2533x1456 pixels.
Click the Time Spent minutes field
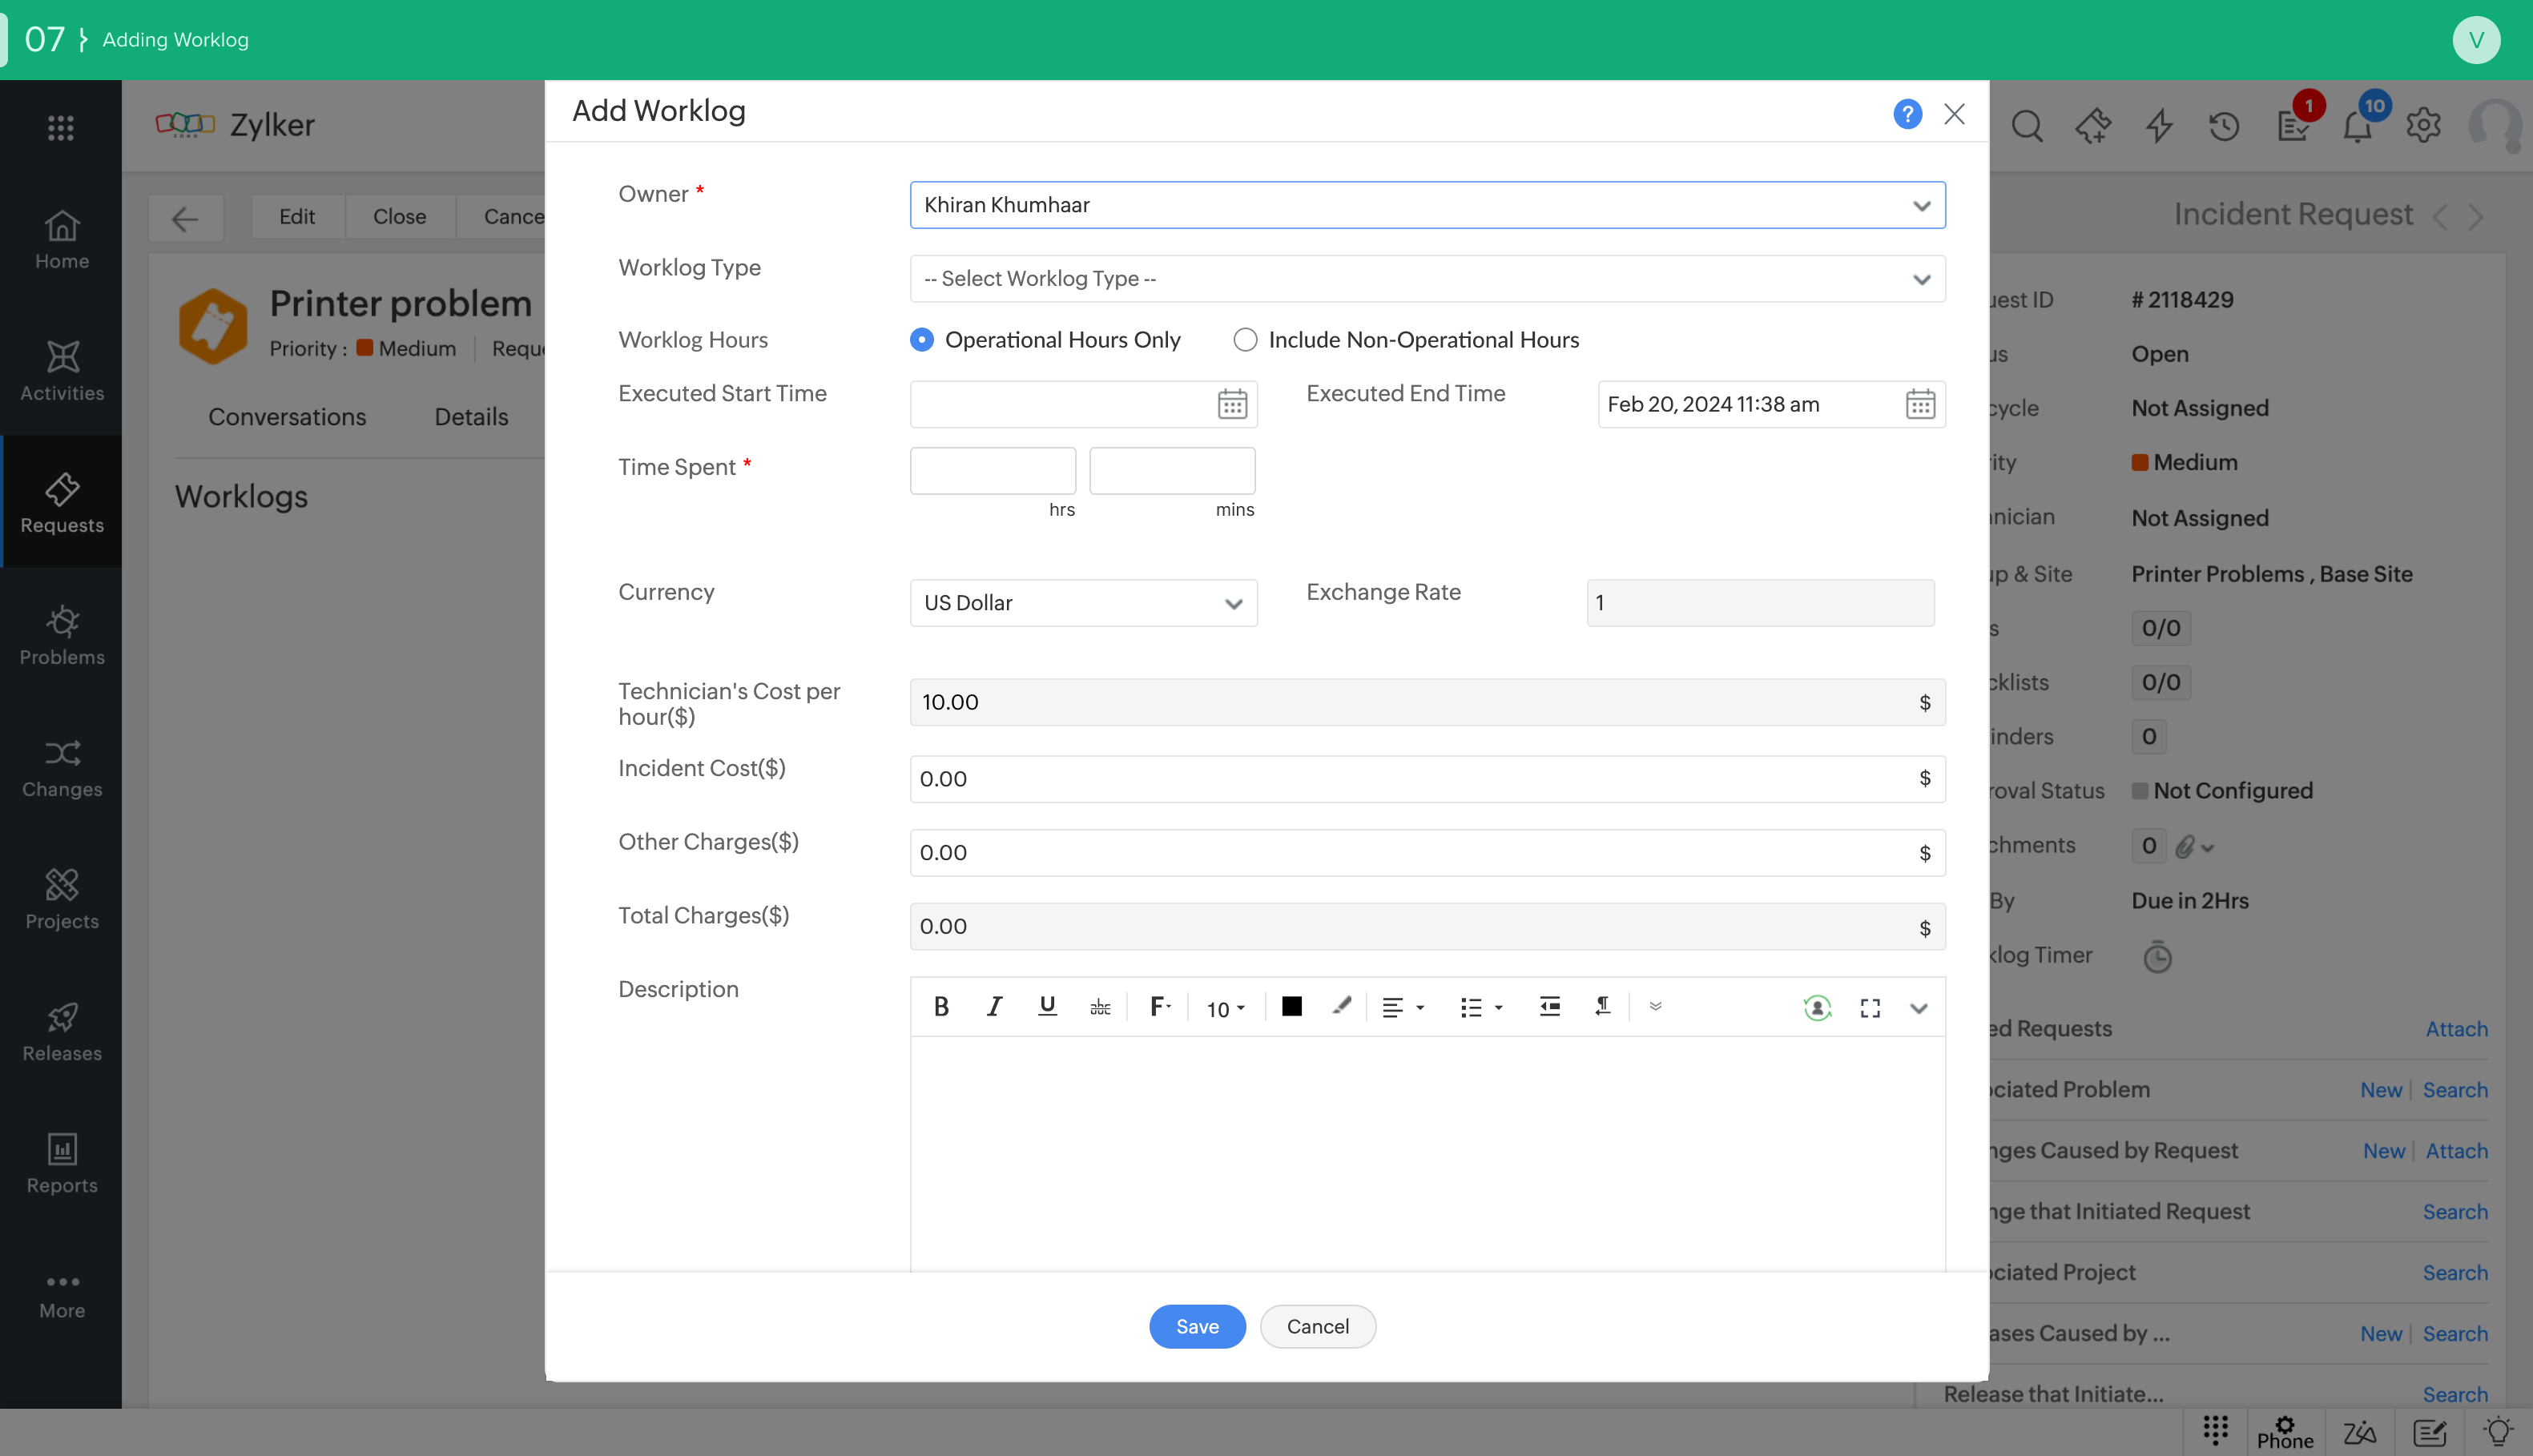coord(1171,470)
